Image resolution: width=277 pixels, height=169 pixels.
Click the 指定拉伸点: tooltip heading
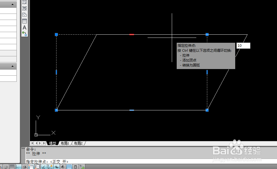click(186, 45)
